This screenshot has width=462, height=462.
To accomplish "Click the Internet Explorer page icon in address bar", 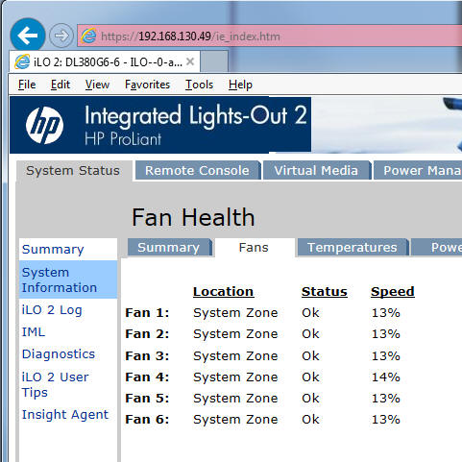I will point(88,36).
